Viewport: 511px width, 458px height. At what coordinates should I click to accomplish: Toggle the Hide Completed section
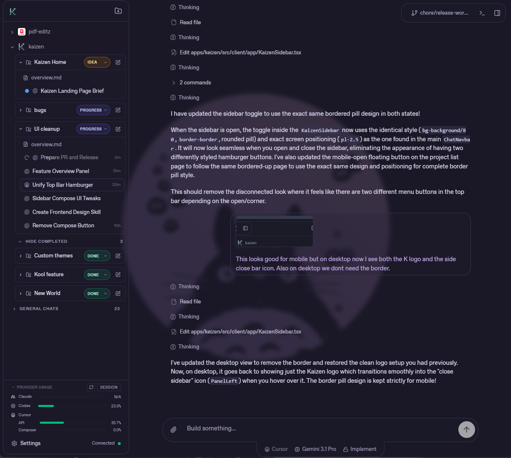coord(43,241)
